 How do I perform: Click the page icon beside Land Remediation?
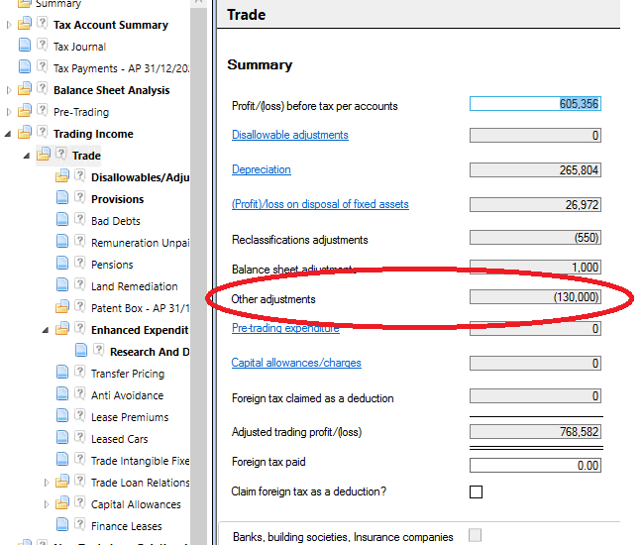tap(62, 284)
